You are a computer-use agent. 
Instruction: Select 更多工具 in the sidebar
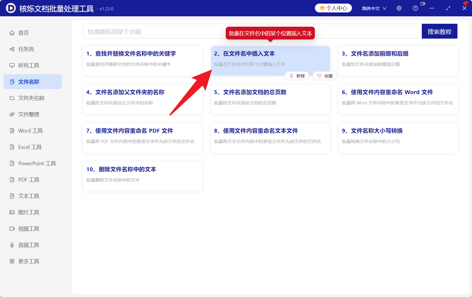(33, 261)
